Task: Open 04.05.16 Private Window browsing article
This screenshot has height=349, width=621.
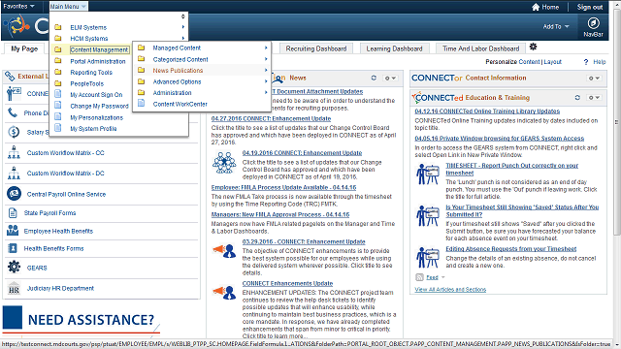Action: (500, 139)
